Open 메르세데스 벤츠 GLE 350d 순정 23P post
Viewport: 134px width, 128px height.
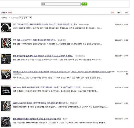click(x=62, y=71)
